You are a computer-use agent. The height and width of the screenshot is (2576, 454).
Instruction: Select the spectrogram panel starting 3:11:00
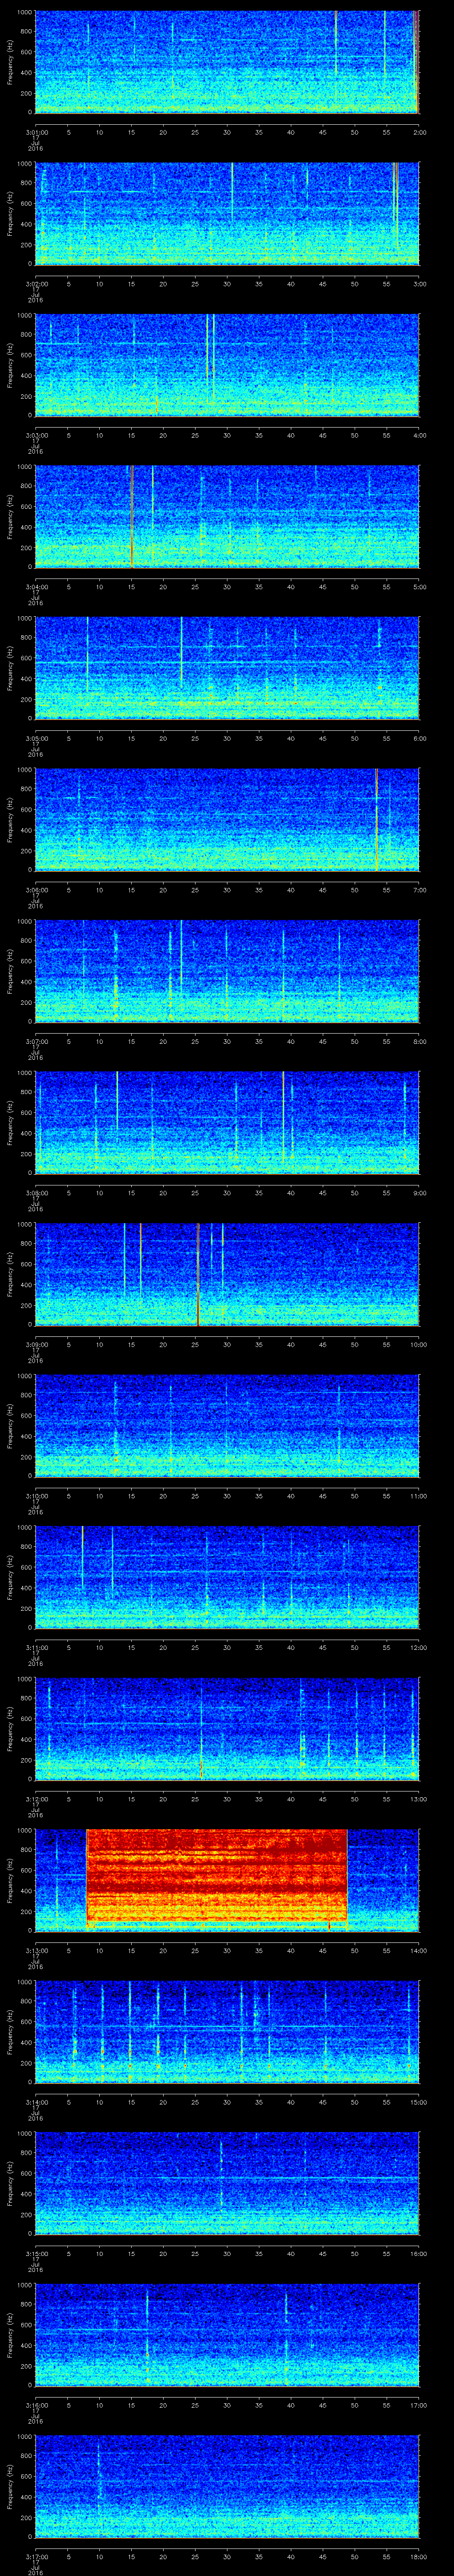tap(227, 1577)
